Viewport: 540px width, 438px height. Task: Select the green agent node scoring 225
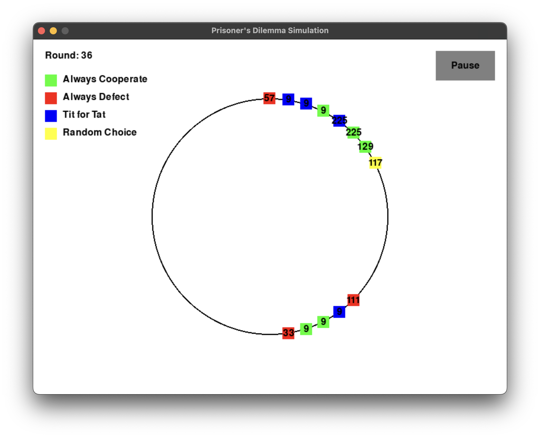[x=353, y=132]
